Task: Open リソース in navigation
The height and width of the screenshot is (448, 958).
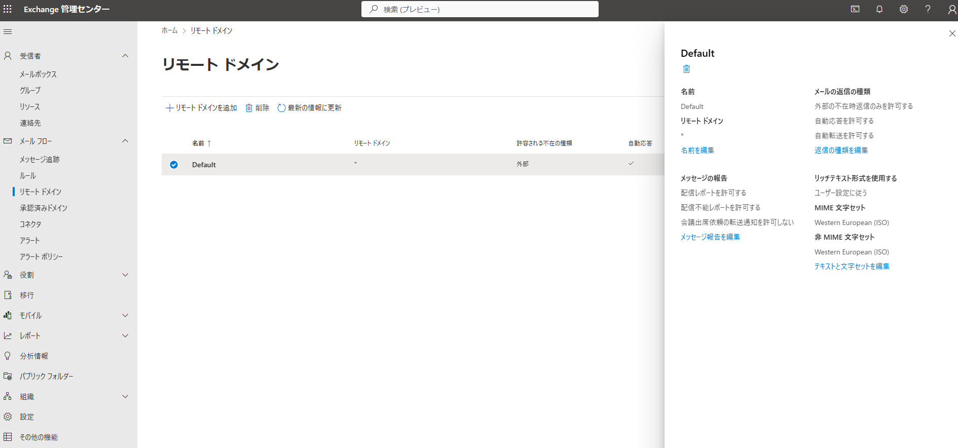Action: (x=30, y=106)
